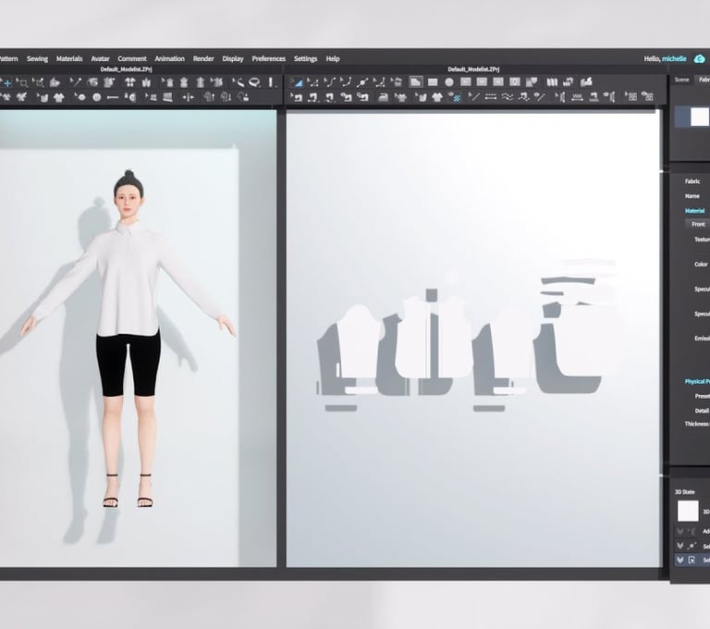
Task: Click the highlighted bottom row in 3D State list
Action: pos(692,561)
